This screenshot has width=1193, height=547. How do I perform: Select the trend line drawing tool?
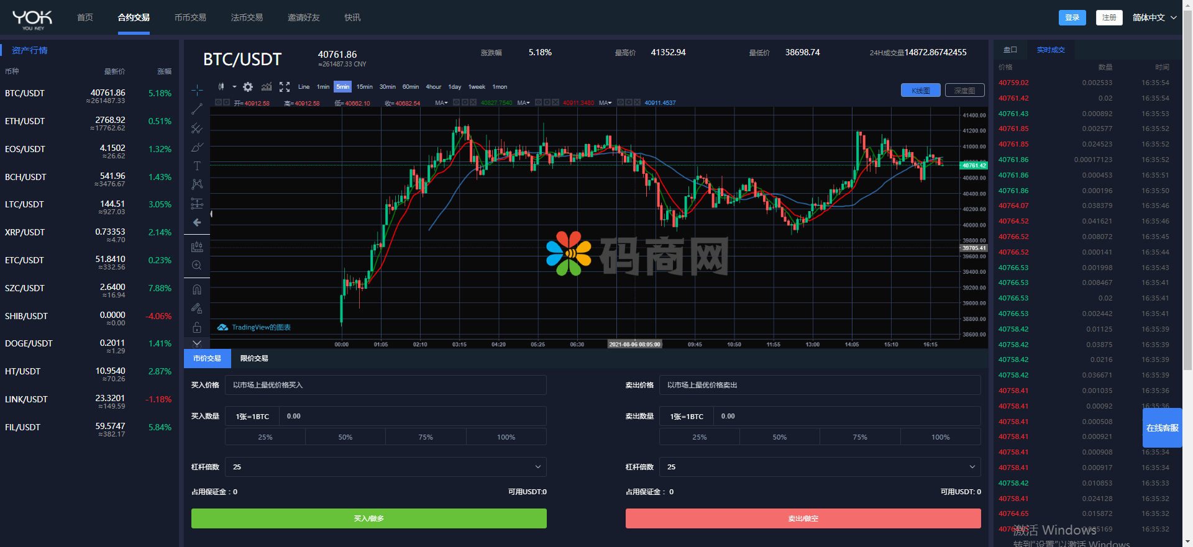click(x=197, y=109)
